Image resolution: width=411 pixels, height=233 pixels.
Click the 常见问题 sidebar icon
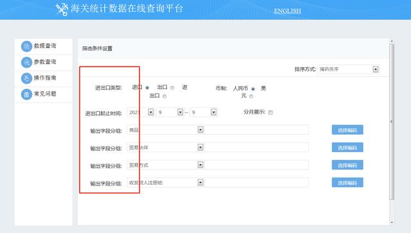[x=26, y=94]
